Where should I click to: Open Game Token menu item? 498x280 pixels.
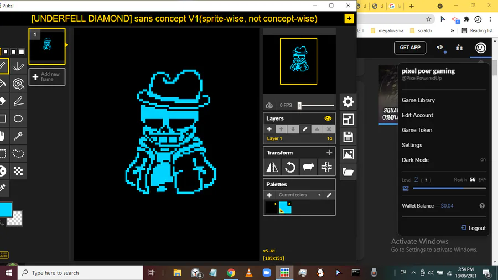(x=417, y=130)
